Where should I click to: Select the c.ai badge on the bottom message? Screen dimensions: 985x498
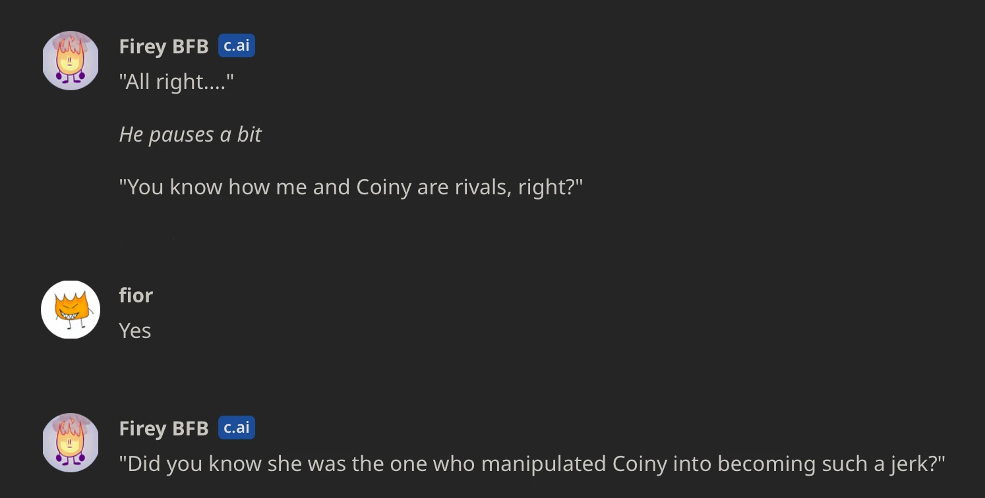[237, 427]
